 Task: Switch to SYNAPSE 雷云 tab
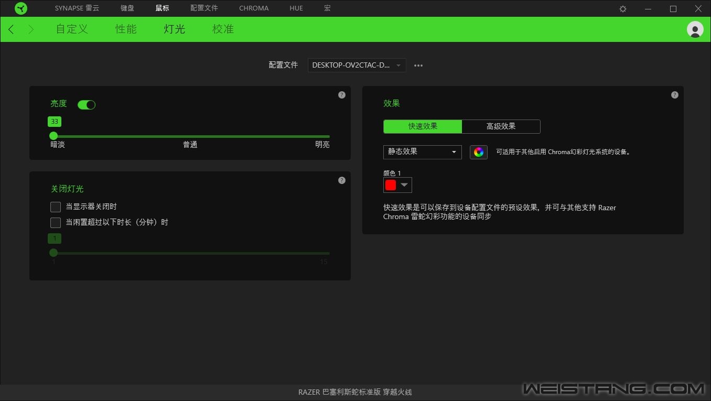[x=77, y=8]
